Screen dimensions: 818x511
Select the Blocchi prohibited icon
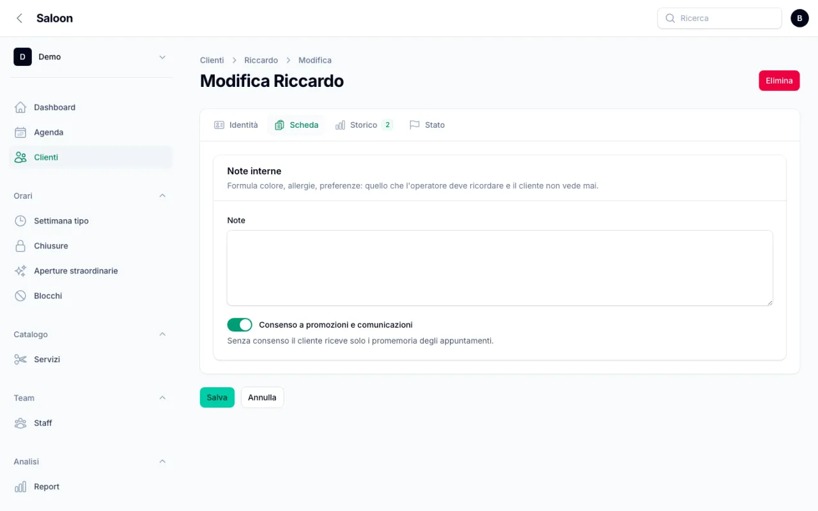pos(20,296)
